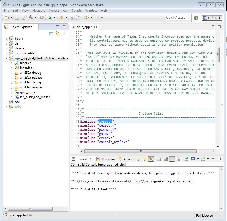The height and width of the screenshot is (221, 227).
Task: Select led_blink_app_main.c in Project Explorer
Action: (35, 97)
